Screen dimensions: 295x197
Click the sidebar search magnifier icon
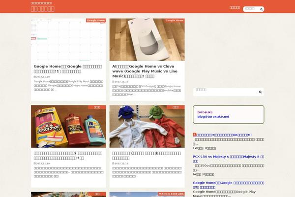(260, 92)
